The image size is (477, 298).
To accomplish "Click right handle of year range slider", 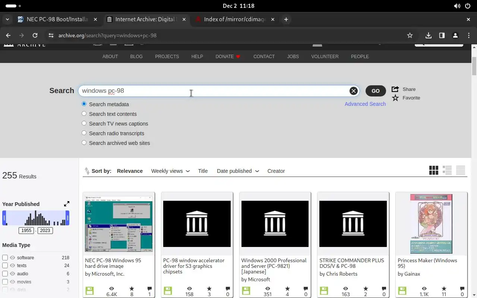I will coord(67,218).
